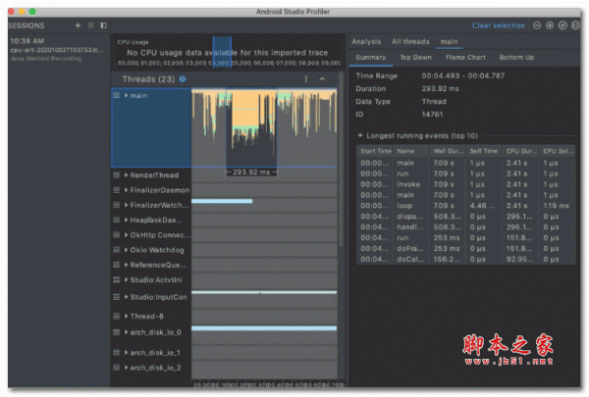Click drag handle of OkHttp Connec row

tap(117, 235)
